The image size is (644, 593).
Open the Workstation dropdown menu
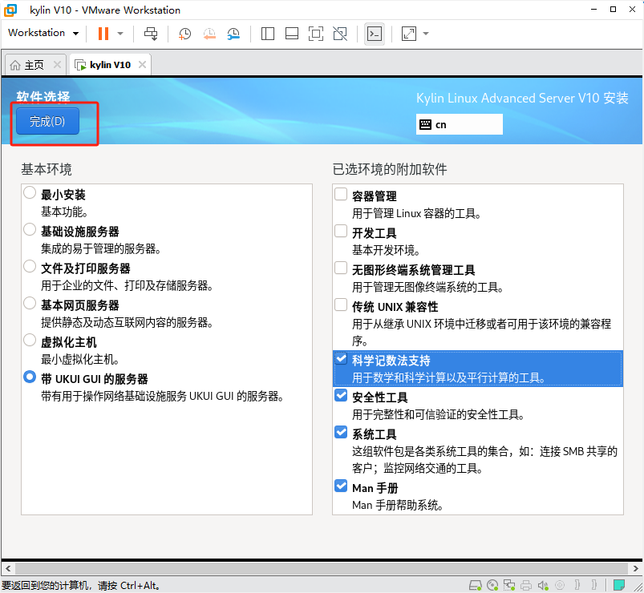tap(43, 33)
